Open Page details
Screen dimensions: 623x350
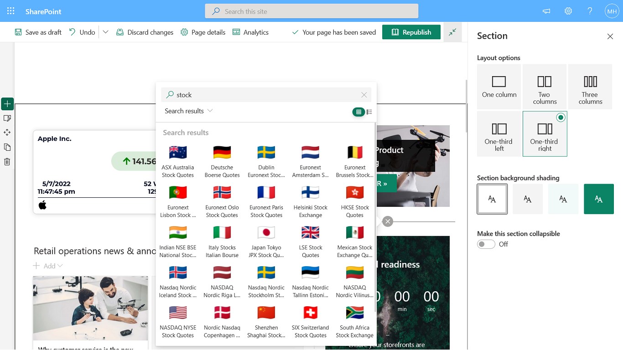tap(203, 32)
